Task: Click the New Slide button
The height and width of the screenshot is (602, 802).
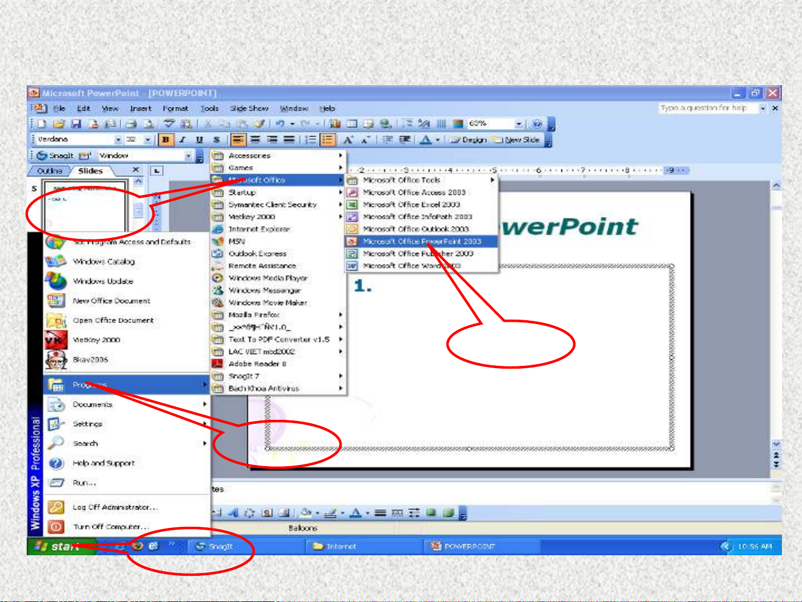Action: [x=516, y=140]
